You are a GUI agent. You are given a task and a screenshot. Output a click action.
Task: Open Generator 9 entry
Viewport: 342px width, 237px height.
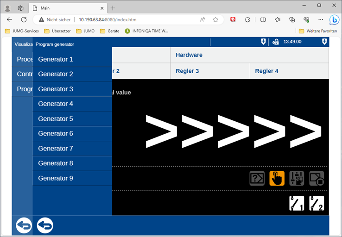point(56,178)
